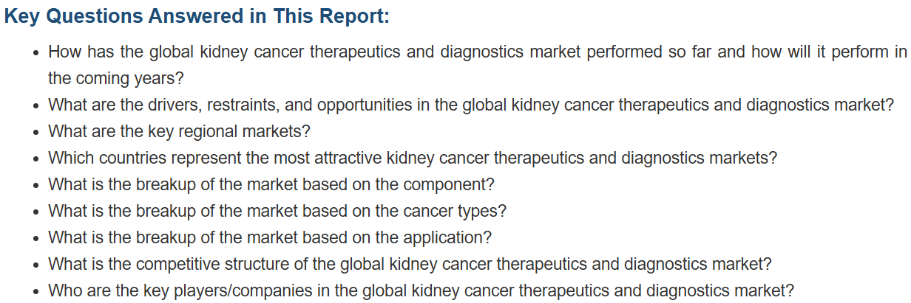Screen dimensions: 911x303
Task: Click the bullet before the component breakup question
Action: (36, 185)
